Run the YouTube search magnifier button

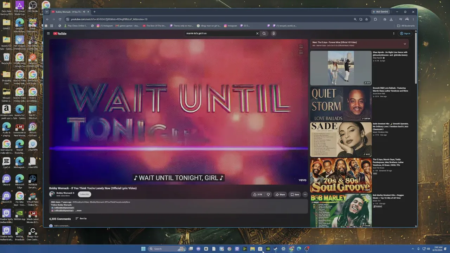pyautogui.click(x=264, y=33)
